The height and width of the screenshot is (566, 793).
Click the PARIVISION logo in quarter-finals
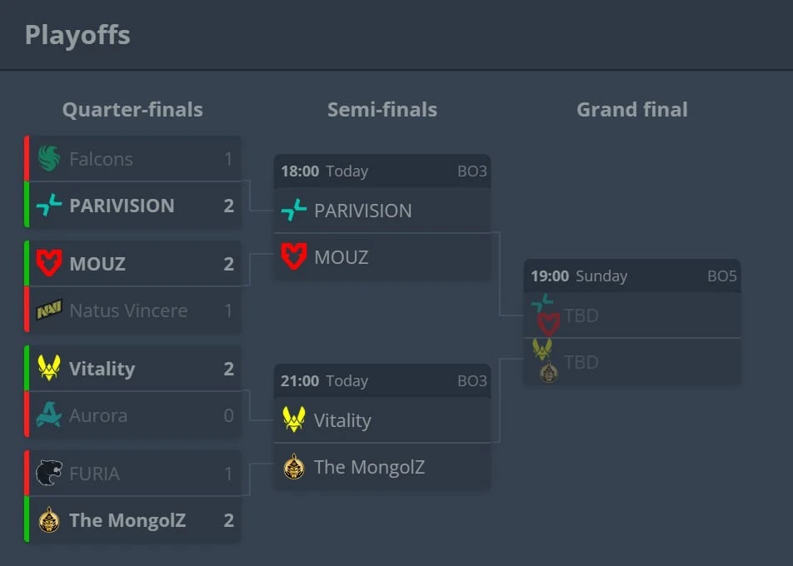point(49,206)
